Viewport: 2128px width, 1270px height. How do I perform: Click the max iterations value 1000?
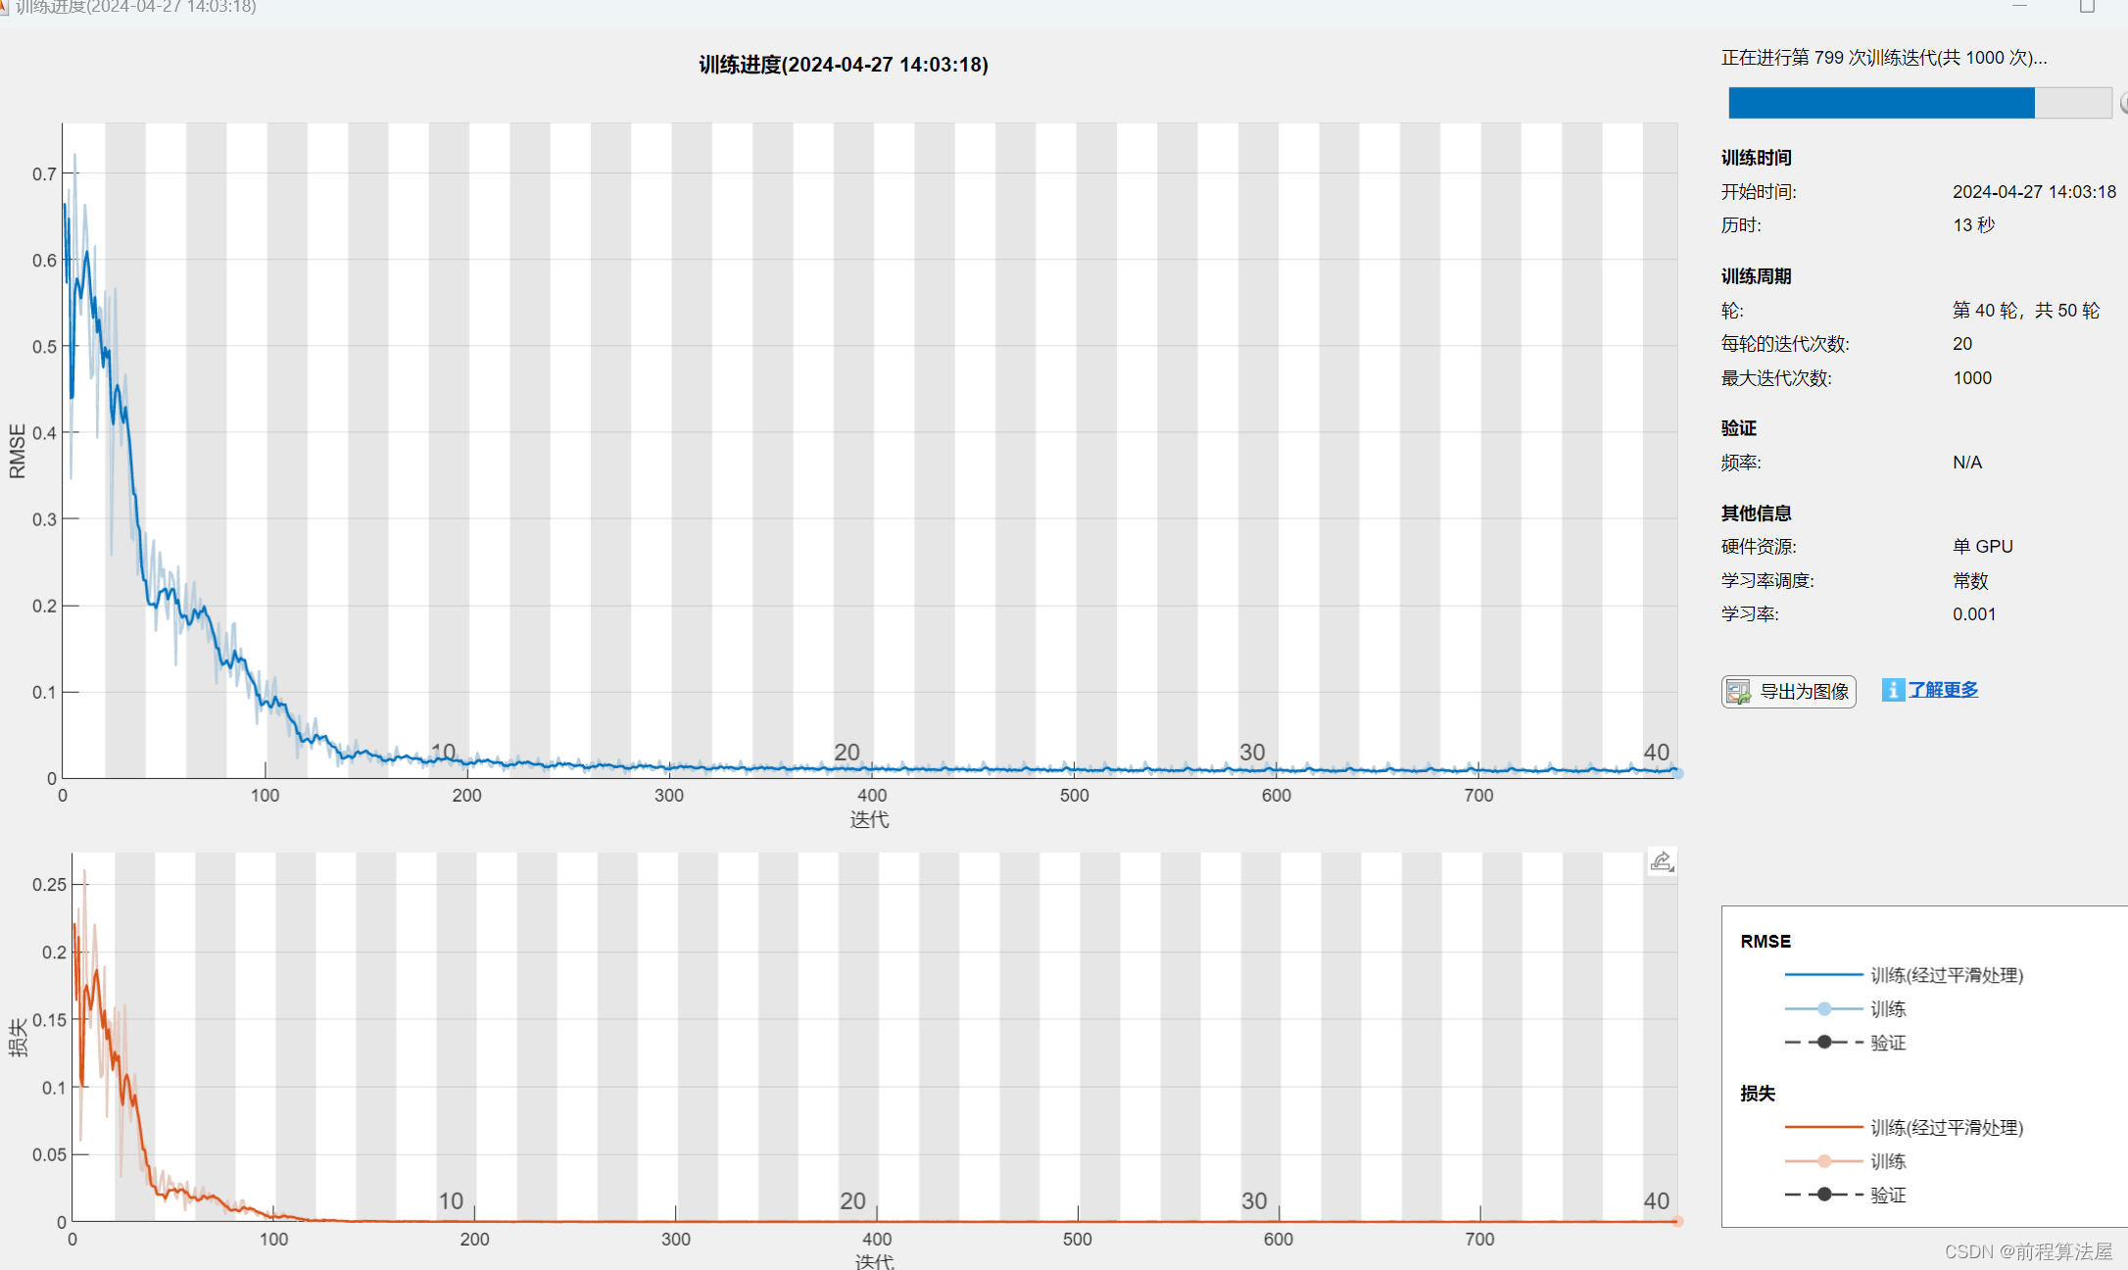(x=1972, y=378)
